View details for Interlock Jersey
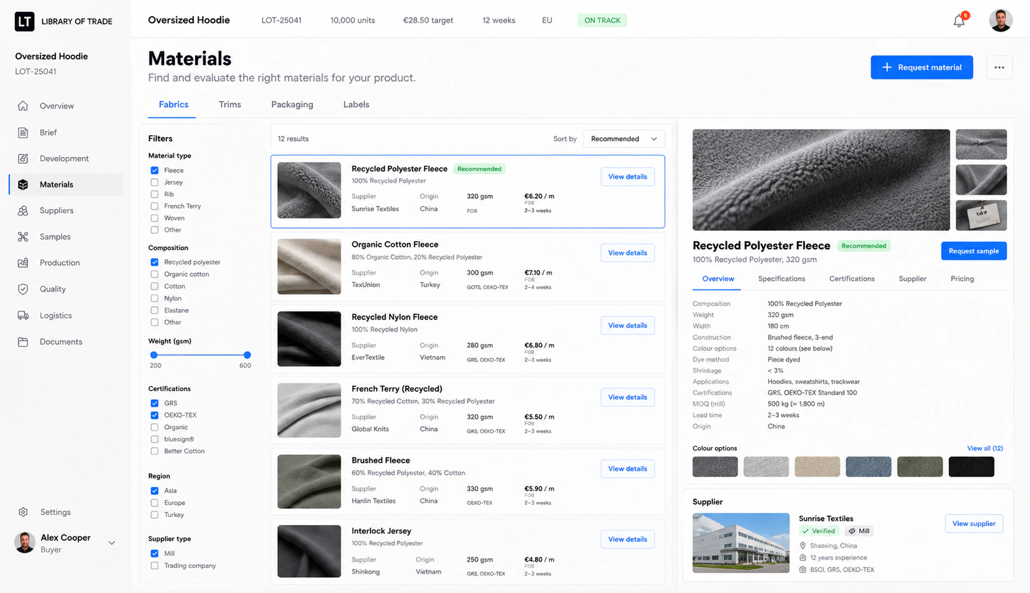Viewport: 1030px width, 593px height. click(627, 539)
